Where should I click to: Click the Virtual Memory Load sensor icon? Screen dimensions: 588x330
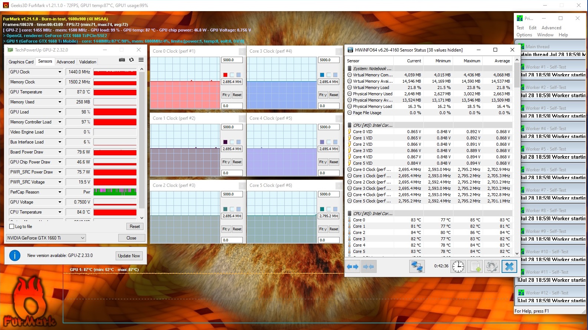tap(349, 88)
